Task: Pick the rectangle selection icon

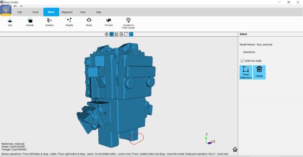Action: [126, 34]
